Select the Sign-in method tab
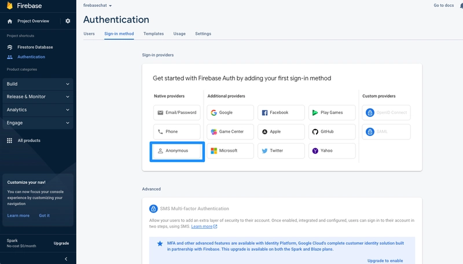The image size is (463, 264). point(119,34)
